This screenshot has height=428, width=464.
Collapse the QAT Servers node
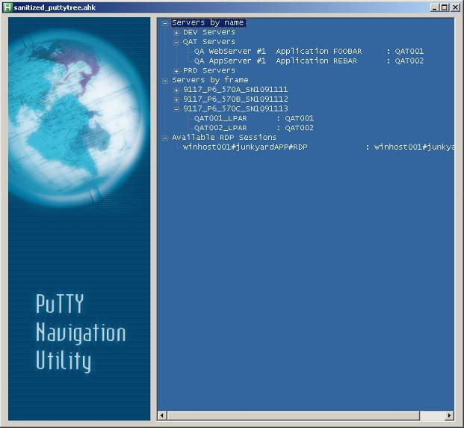[x=176, y=42]
